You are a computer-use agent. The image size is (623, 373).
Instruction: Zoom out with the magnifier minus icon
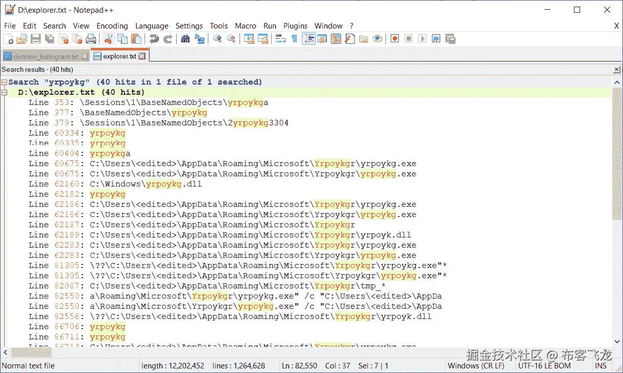pos(231,39)
